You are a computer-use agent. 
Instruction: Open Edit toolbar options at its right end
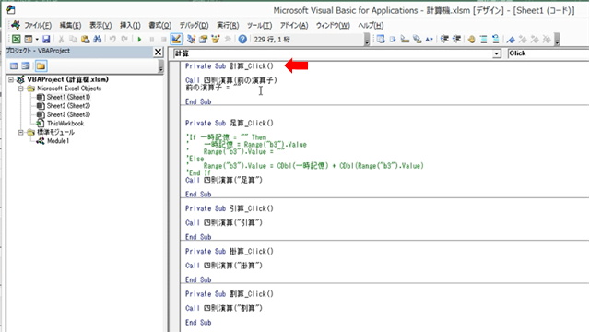pyautogui.click(x=557, y=39)
